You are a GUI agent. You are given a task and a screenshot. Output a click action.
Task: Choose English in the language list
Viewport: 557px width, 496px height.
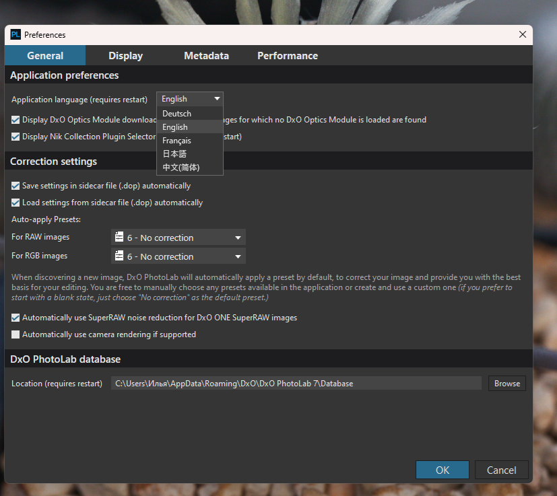pyautogui.click(x=190, y=127)
